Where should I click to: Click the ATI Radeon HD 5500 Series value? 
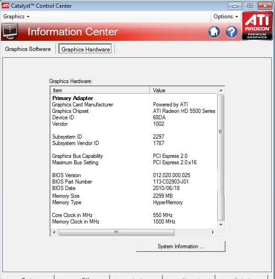[184, 111]
